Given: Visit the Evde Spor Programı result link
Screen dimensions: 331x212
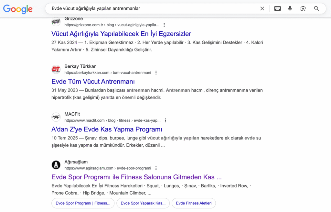Looking at the screenshot, I should [x=137, y=177].
